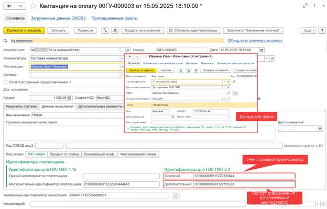Image resolution: width=327 pixels, height=209 pixels.
Task: Select the Процент от суммы discount option
Action: (x=64, y=154)
